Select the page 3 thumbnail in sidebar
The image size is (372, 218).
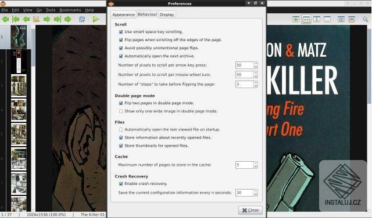(x=19, y=86)
